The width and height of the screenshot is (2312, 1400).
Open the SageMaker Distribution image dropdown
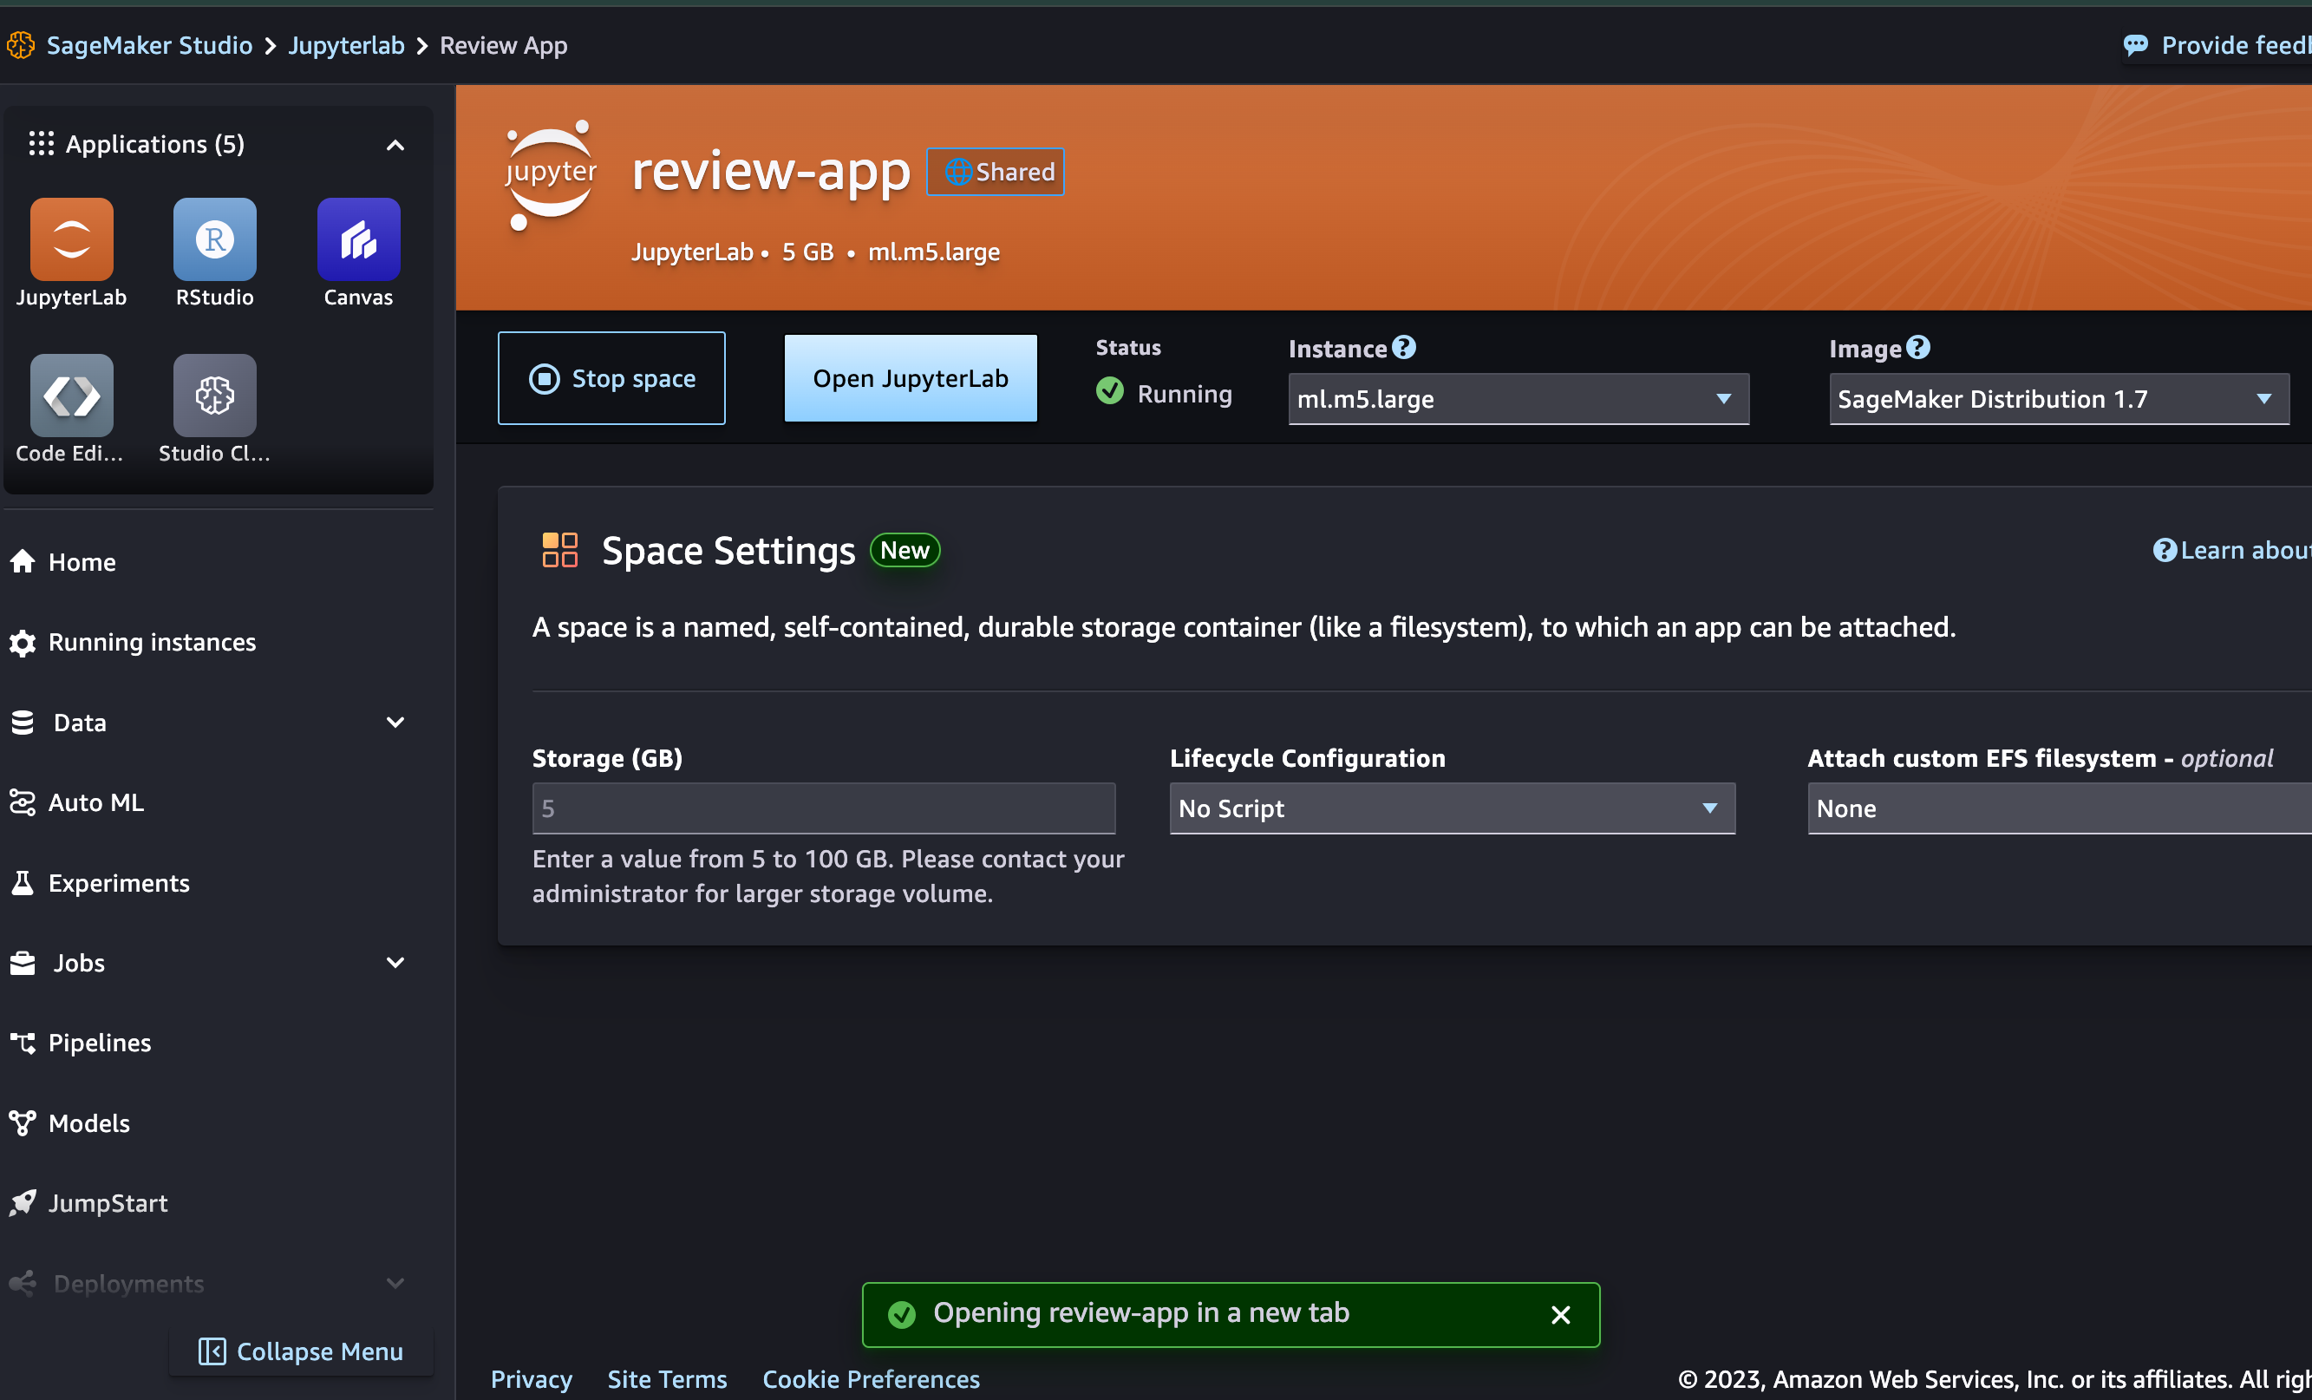2058,399
